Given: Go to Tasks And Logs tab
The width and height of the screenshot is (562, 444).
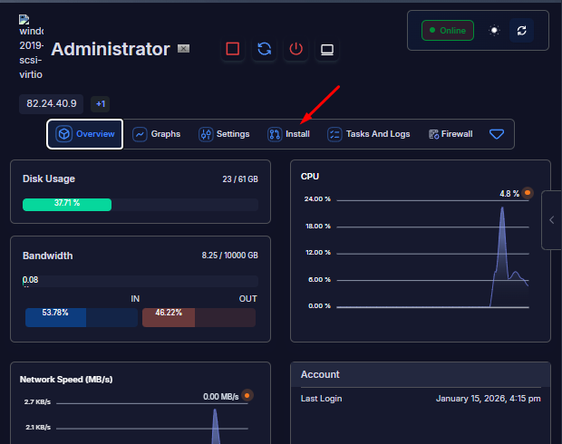Looking at the screenshot, I should [369, 134].
